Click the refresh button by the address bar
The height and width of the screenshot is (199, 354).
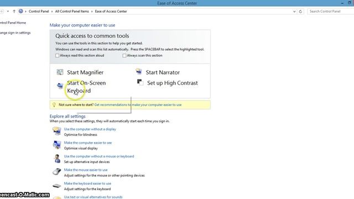coord(300,11)
